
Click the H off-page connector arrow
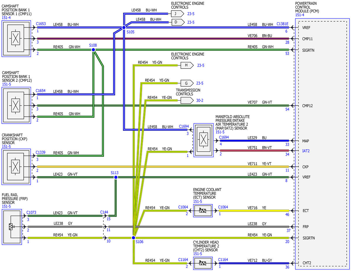pos(187,65)
